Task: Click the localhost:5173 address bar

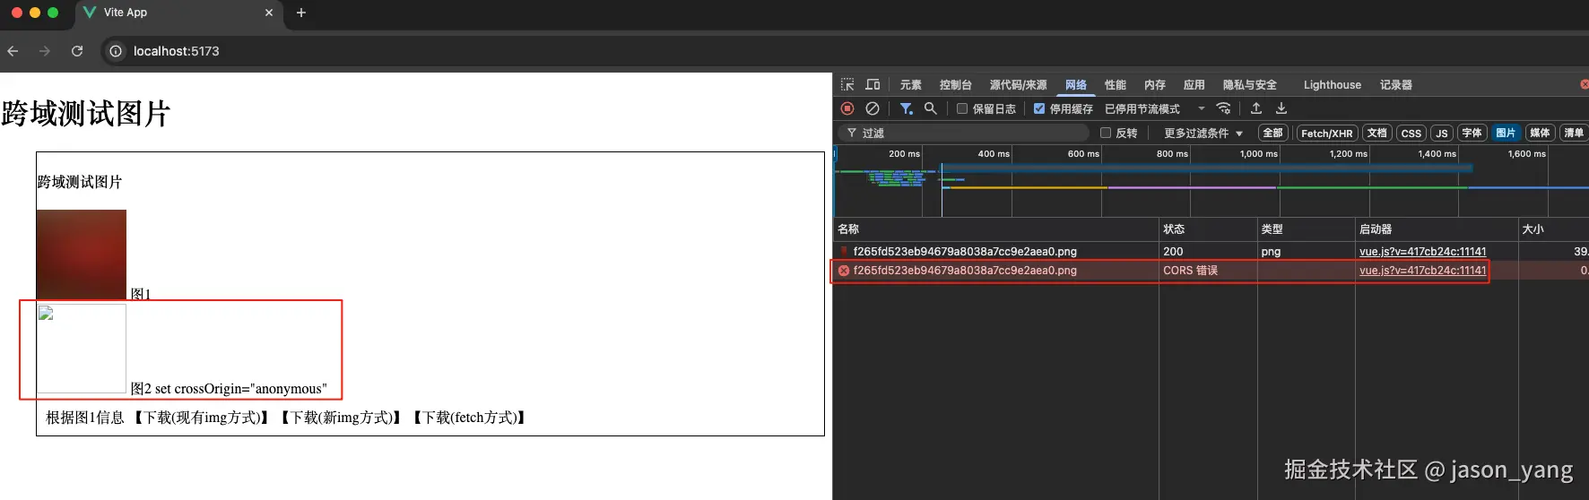Action: coord(176,51)
